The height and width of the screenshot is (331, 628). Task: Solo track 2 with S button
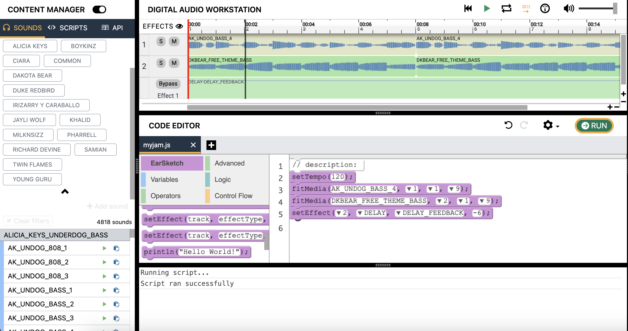point(161,63)
